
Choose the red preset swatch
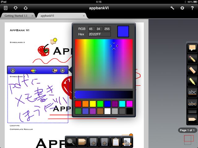click(x=78, y=104)
